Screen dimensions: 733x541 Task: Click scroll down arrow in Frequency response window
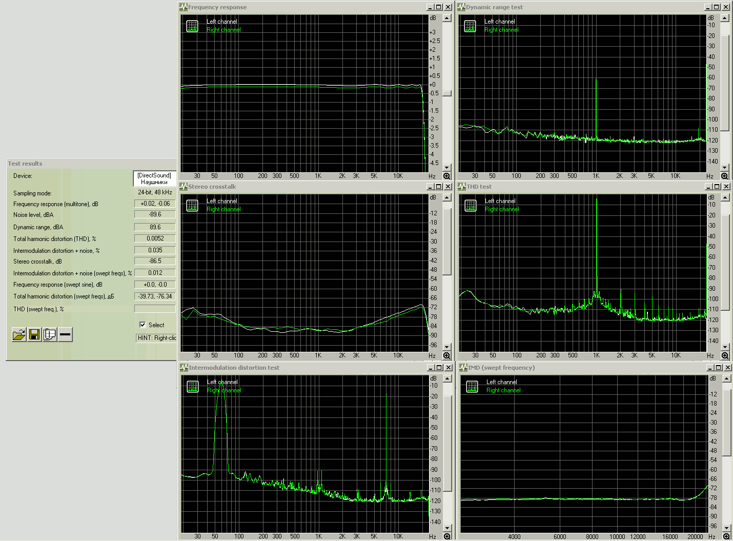447,167
